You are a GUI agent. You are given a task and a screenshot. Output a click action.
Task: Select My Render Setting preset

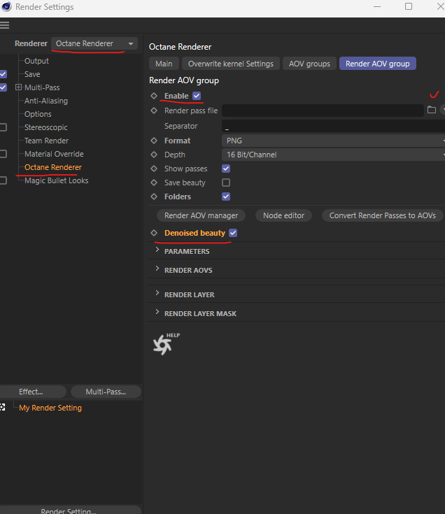point(50,408)
